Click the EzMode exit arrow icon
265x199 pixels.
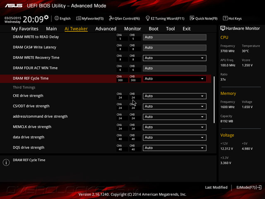pos(259,187)
